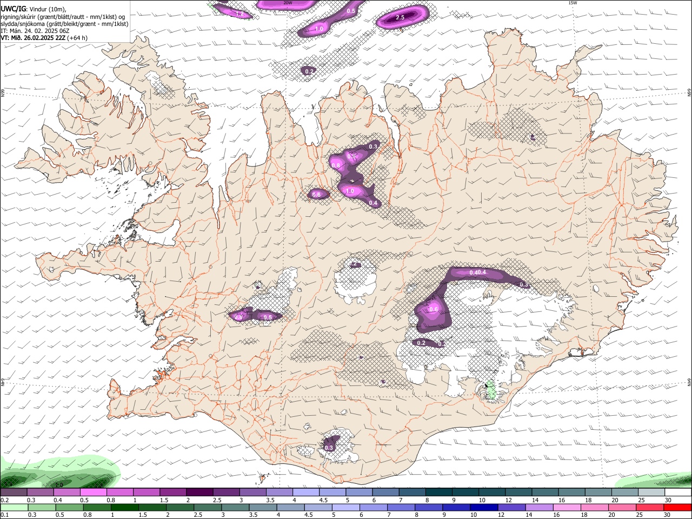
Task: Pick the bright pink swatch between 0.5 and 0.8
Action: (93, 493)
